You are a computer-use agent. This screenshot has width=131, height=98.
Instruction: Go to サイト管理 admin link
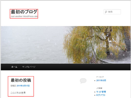(101, 92)
